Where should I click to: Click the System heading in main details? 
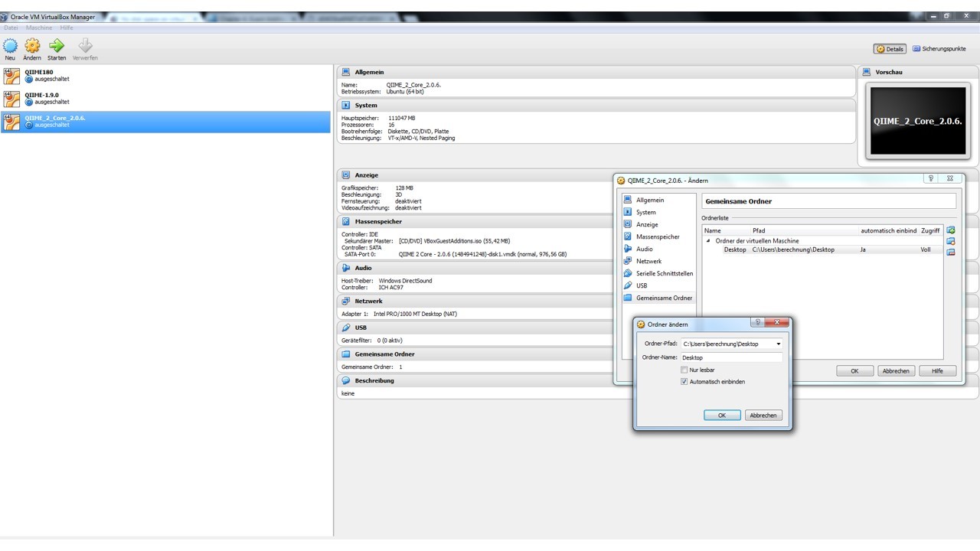366,105
